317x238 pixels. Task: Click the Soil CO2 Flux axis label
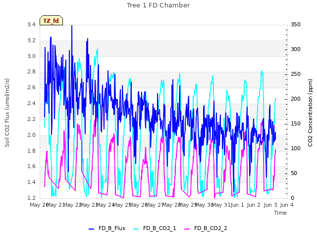pos(7,113)
